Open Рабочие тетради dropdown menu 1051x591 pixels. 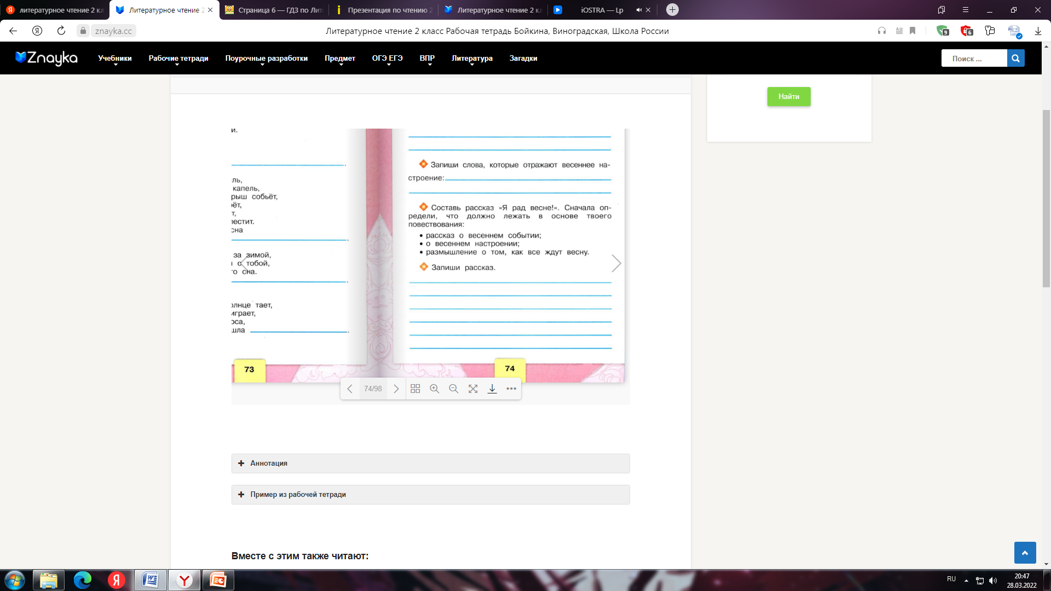(x=178, y=58)
